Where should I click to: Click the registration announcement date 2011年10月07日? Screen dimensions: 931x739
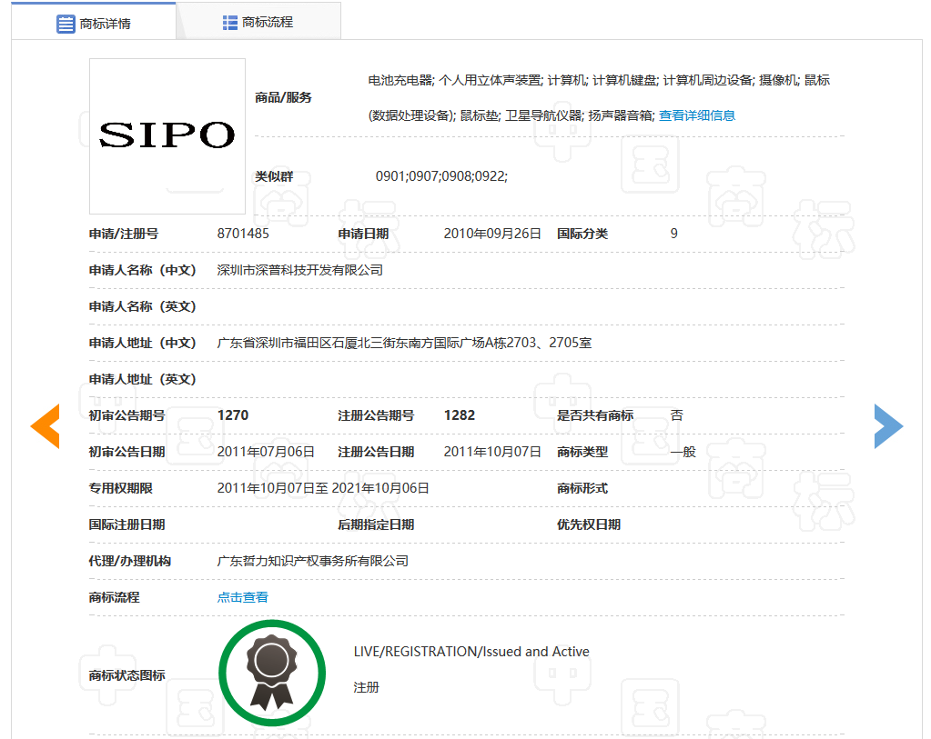[492, 452]
